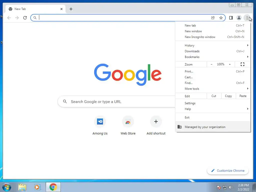Open the Among Us shortcut
The width and height of the screenshot is (256, 192).
(100, 125)
